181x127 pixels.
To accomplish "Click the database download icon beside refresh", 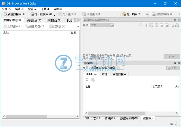I will (x=93, y=79).
